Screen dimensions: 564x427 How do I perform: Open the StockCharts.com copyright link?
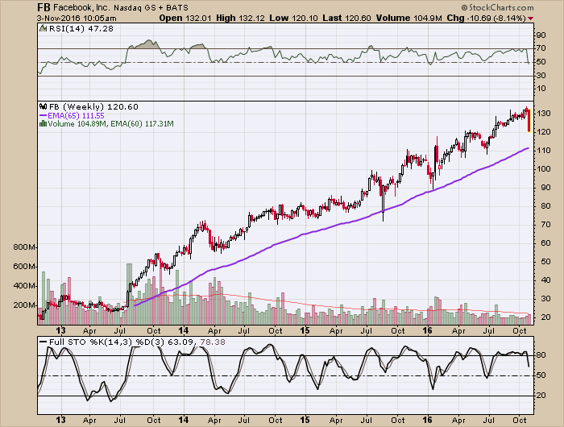pyautogui.click(x=497, y=8)
